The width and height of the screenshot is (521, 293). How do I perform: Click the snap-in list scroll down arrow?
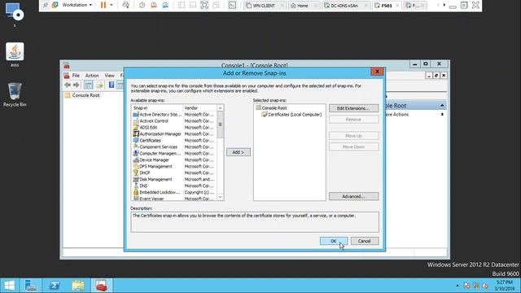pos(220,197)
